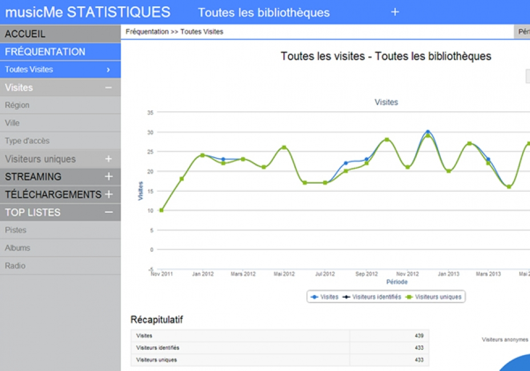Click the Période axis label
Viewport: 530px width, 371px height.
point(397,282)
